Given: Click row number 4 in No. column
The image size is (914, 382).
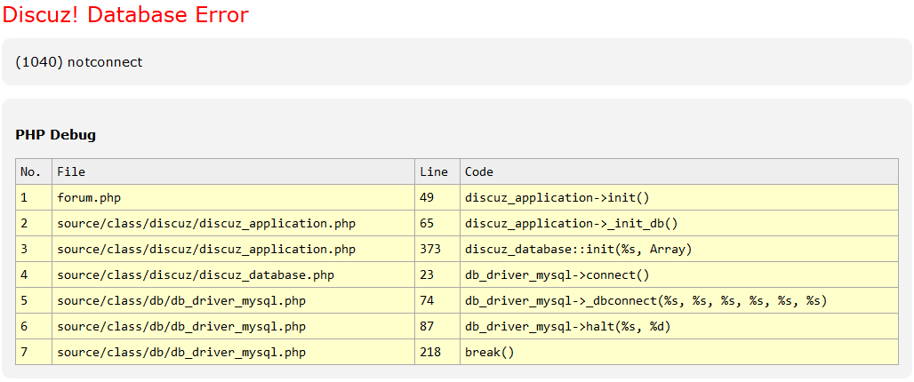Looking at the screenshot, I should pos(34,275).
